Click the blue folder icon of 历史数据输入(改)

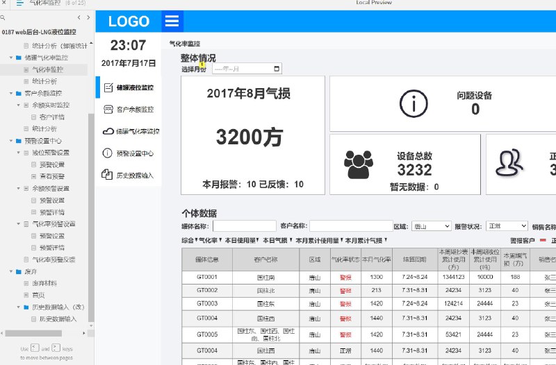26,307
